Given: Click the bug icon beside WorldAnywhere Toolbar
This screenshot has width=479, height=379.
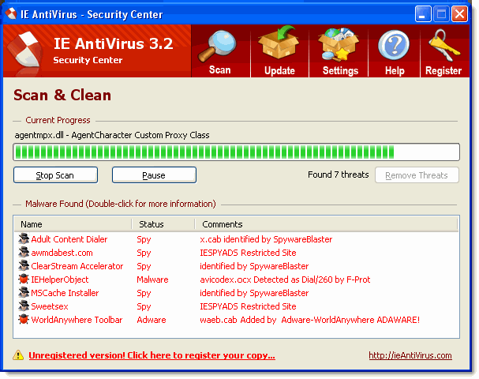Looking at the screenshot, I should pyautogui.click(x=24, y=320).
